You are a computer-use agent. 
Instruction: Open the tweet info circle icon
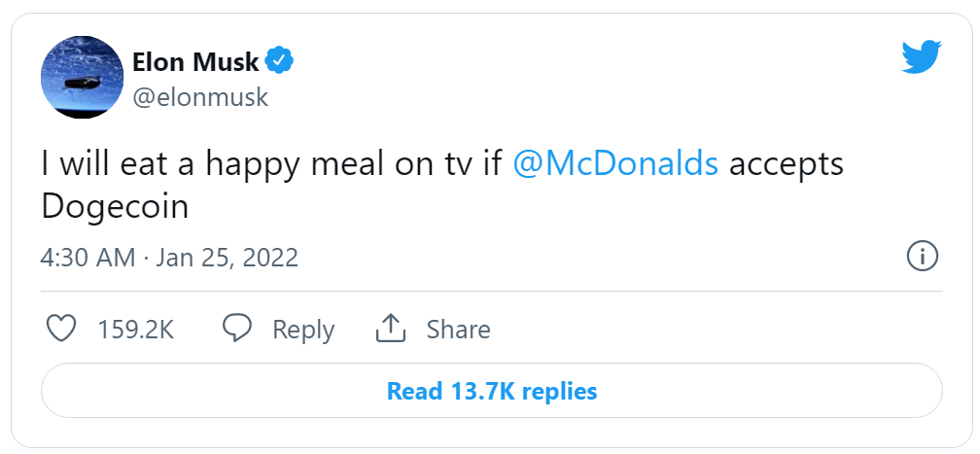click(922, 257)
